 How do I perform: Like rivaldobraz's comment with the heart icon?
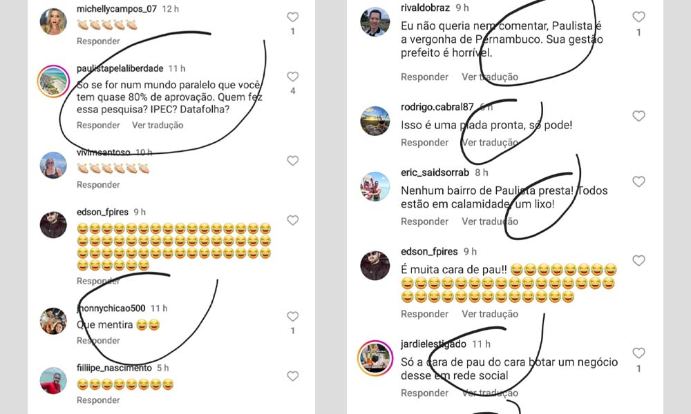click(638, 17)
